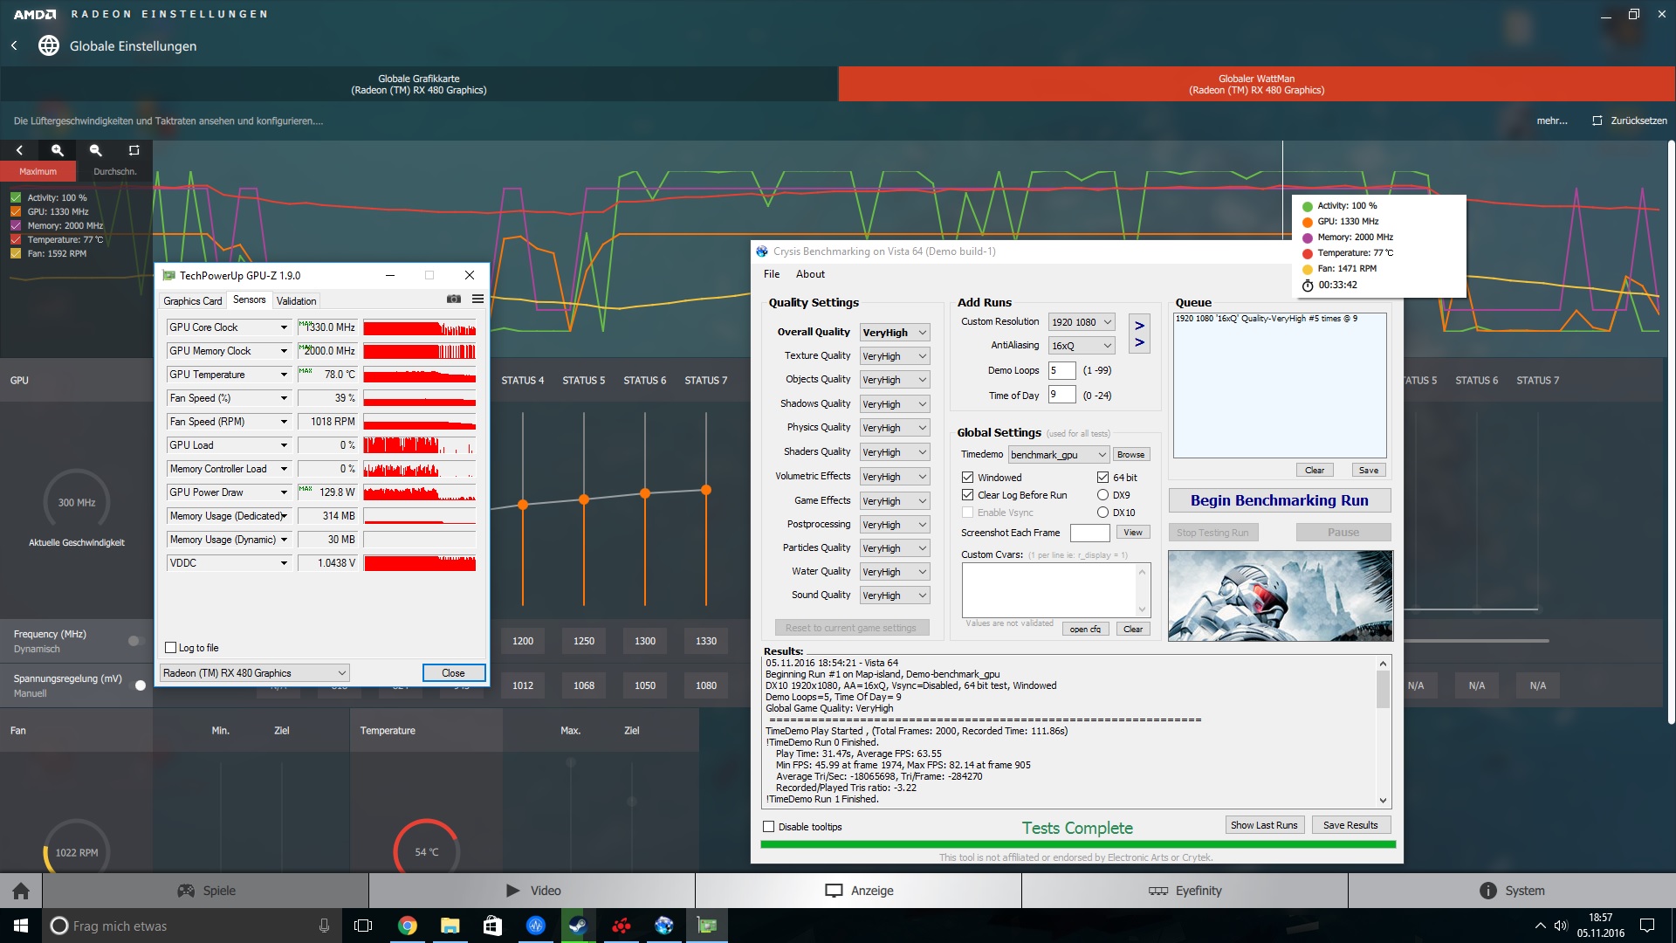
Task: Open Steam from the taskbar
Action: pyautogui.click(x=578, y=926)
